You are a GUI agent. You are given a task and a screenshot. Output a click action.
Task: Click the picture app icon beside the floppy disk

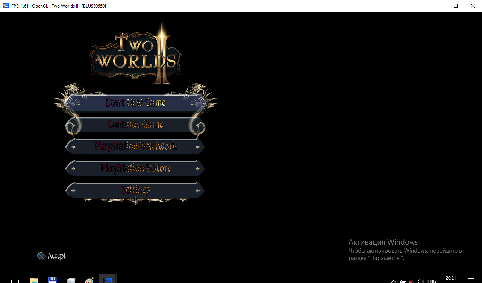71,280
